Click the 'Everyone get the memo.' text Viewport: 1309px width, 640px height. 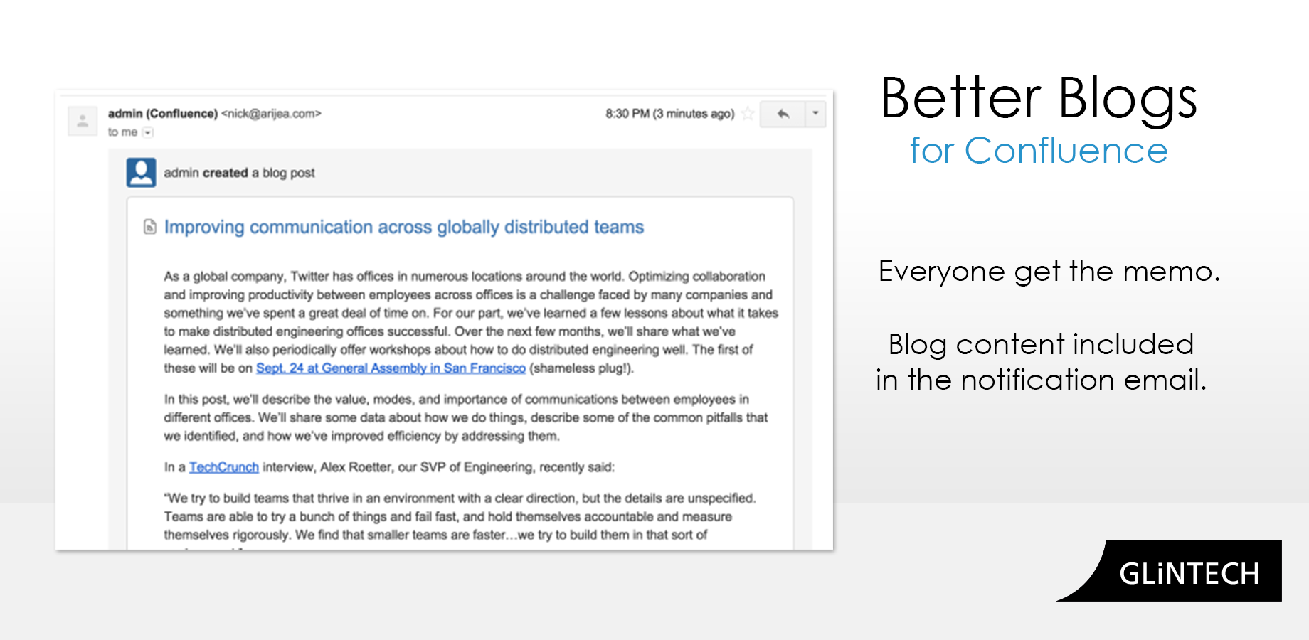(x=1049, y=272)
